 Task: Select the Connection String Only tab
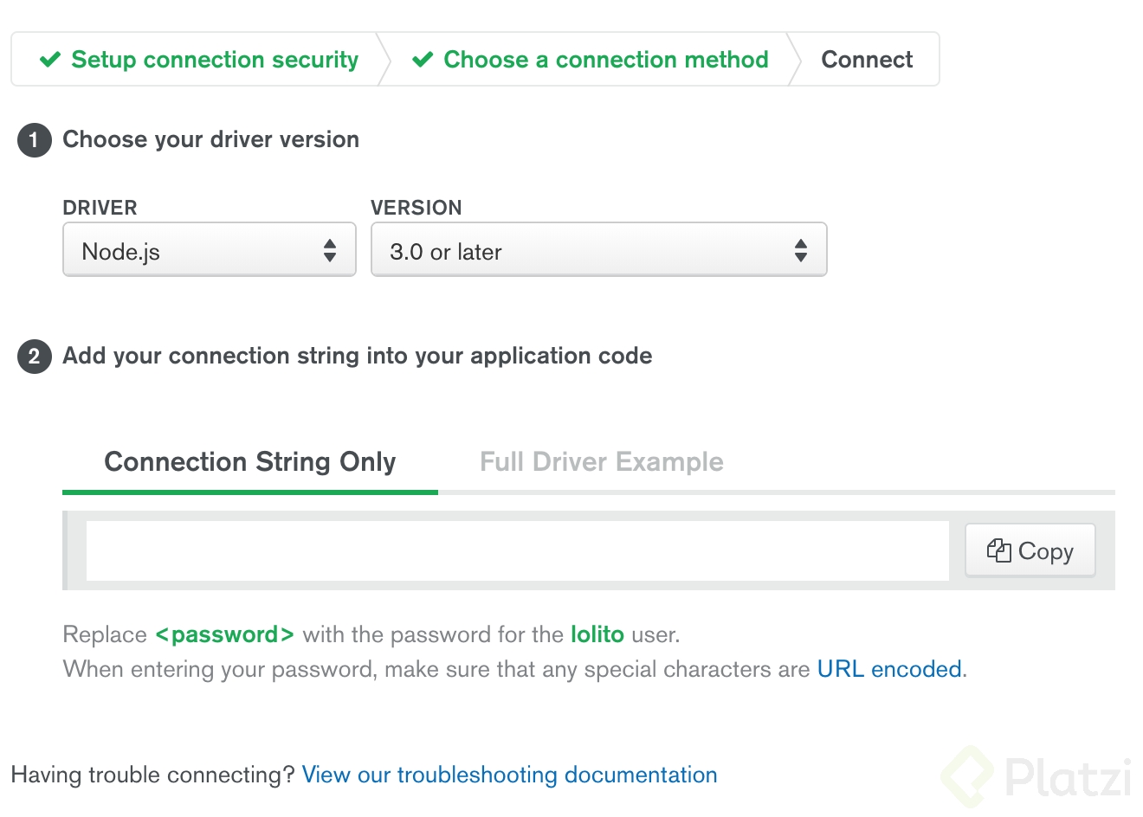click(x=249, y=462)
